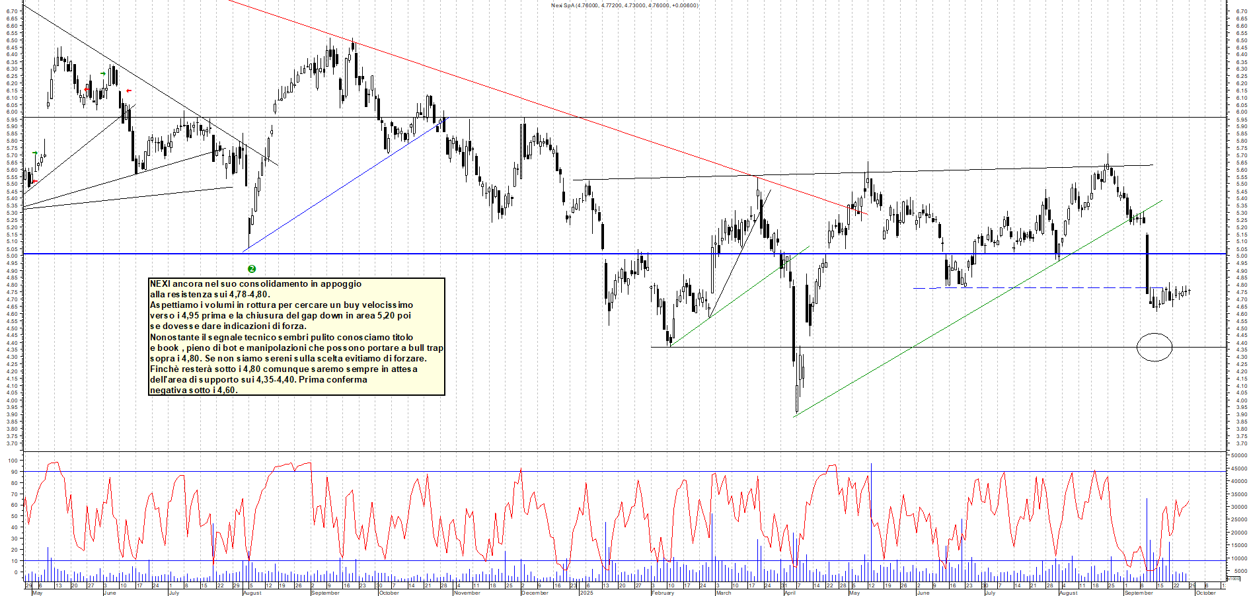Select the dashed horizontal line near 4.78
1249x596 pixels.
1031,288
